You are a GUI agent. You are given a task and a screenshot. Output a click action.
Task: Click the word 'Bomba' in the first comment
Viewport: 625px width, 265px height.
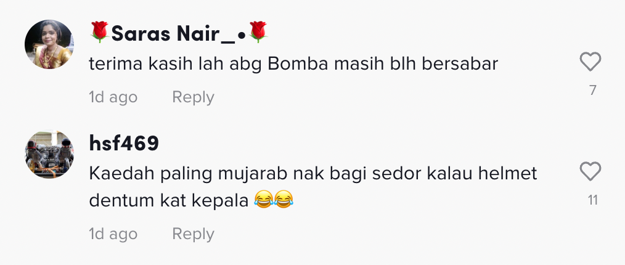coord(298,65)
